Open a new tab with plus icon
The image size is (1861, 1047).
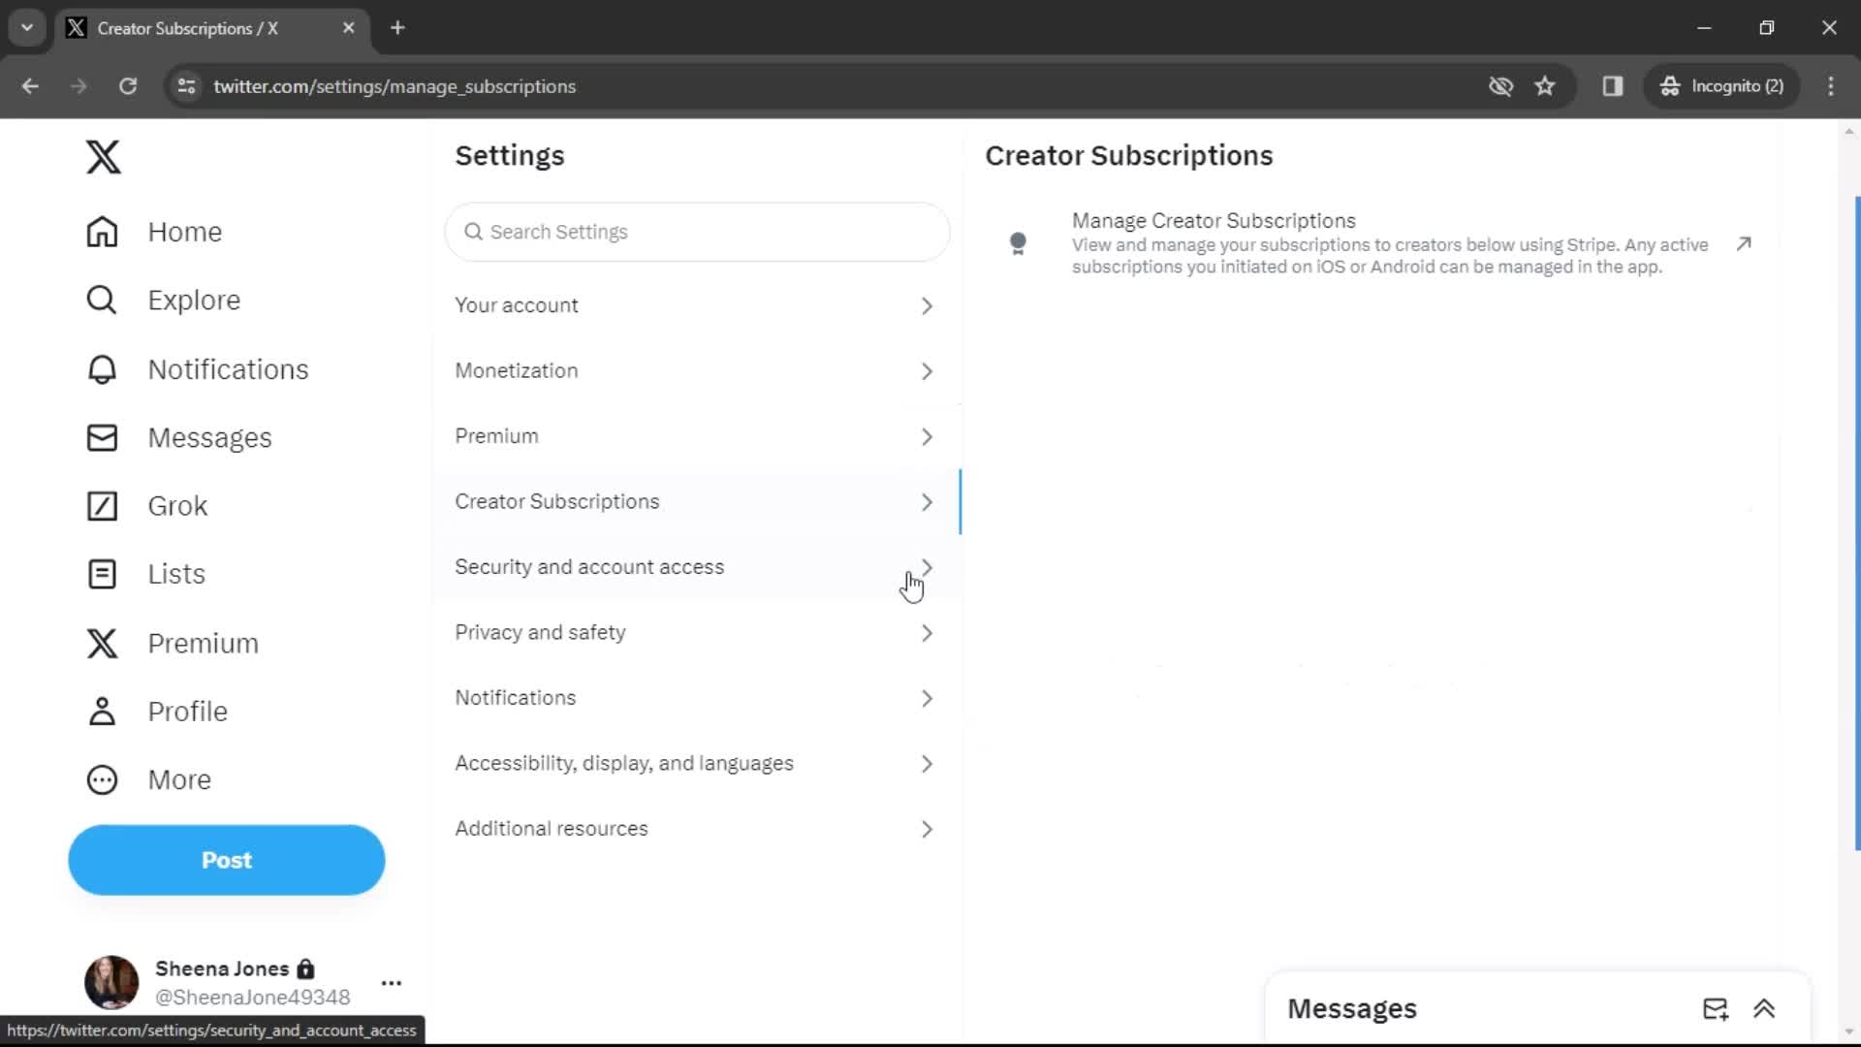pos(397,28)
